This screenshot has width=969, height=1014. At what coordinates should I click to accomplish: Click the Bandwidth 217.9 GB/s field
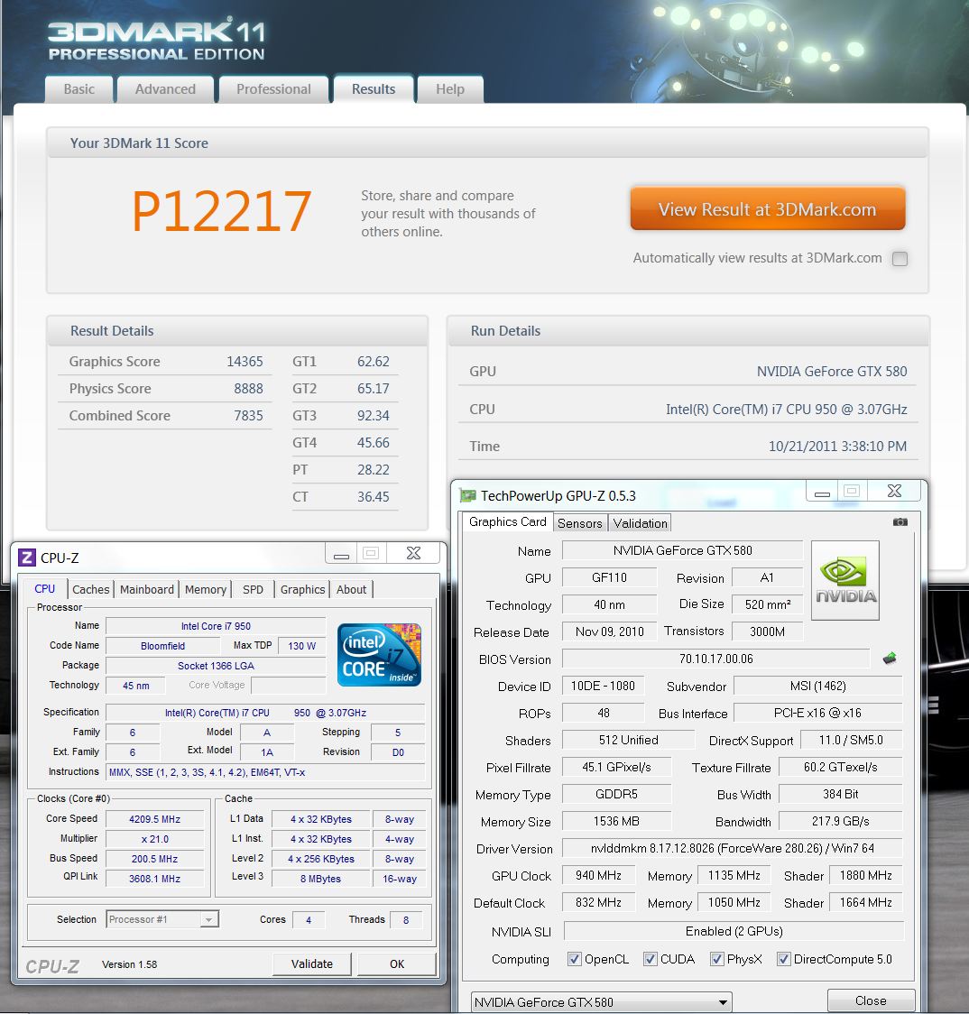click(840, 821)
